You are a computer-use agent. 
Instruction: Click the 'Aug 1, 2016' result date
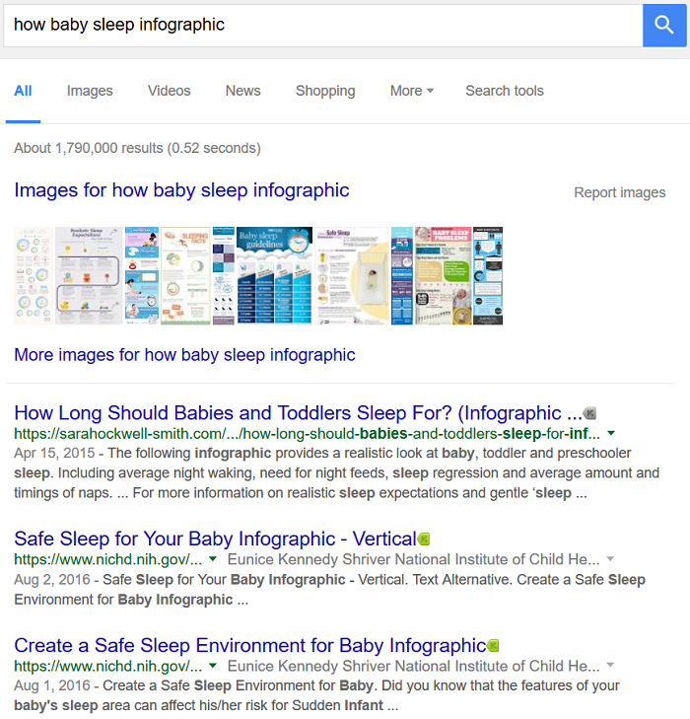52,685
